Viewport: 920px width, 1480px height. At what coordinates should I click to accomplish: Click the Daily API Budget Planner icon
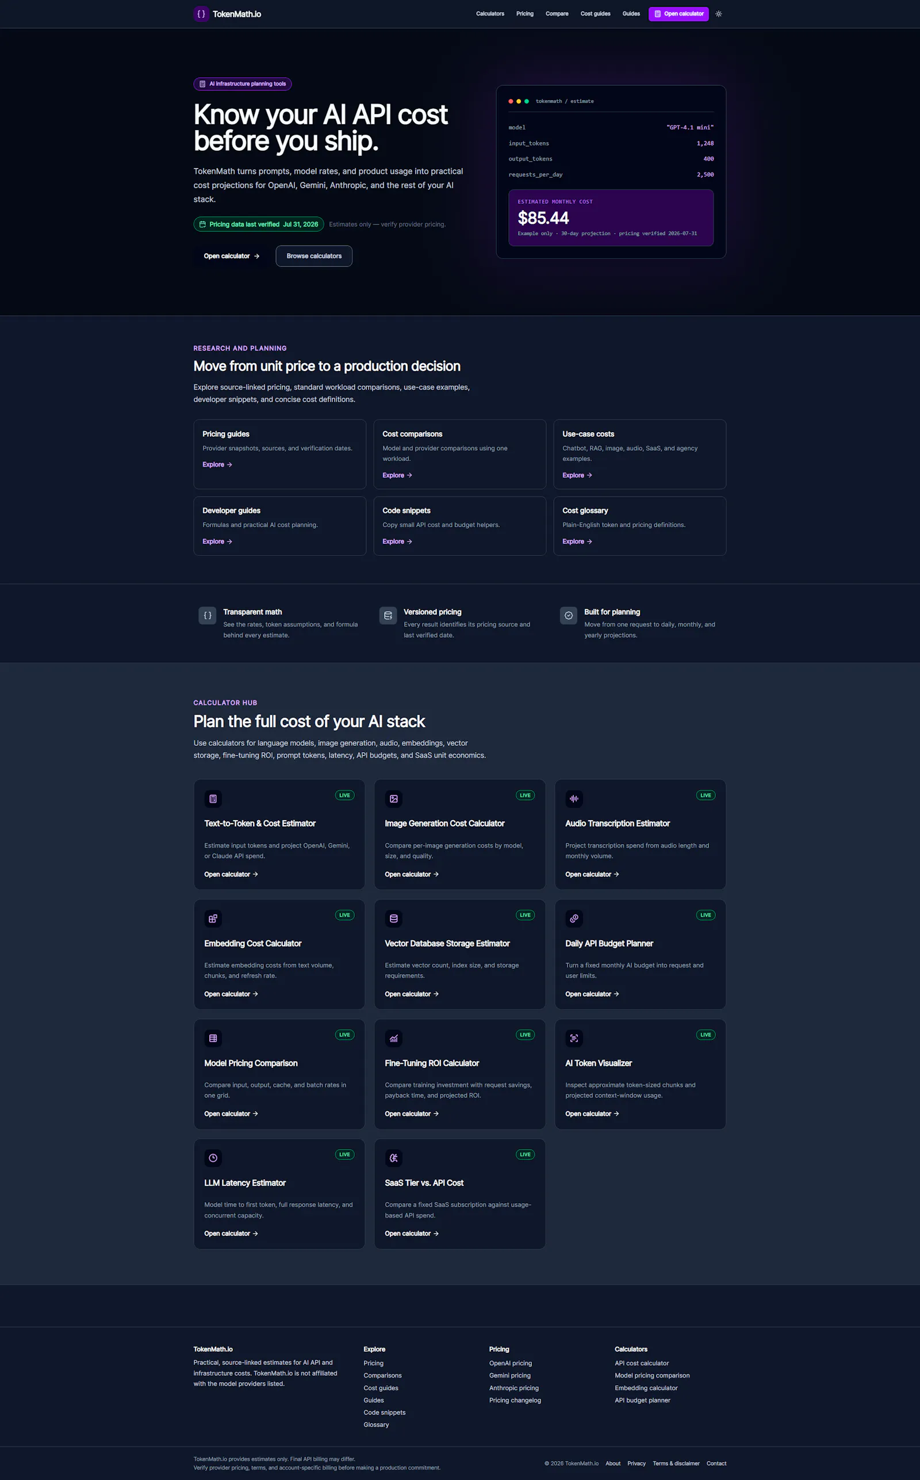pos(574,919)
